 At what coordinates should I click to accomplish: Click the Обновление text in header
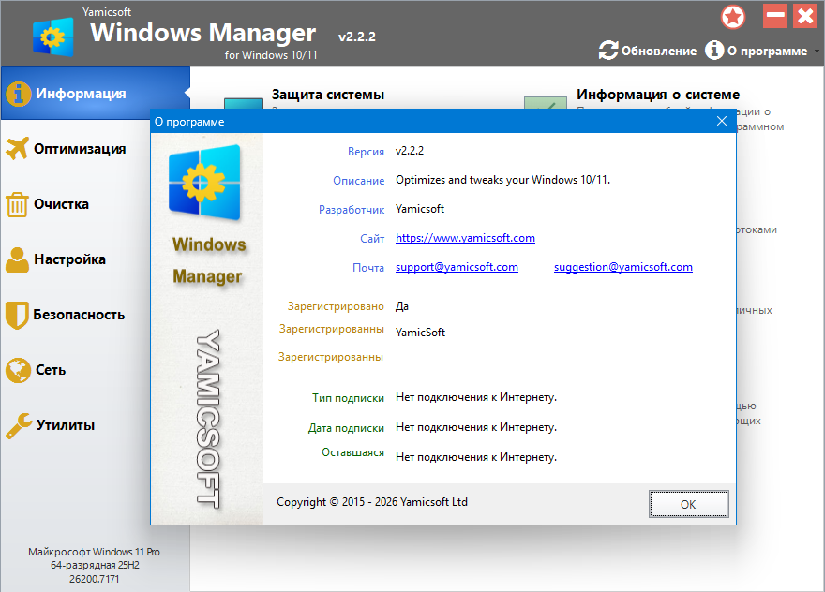click(x=659, y=52)
